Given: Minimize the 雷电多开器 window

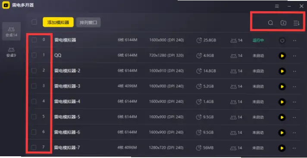Looking at the screenshot, I should click(x=289, y=6).
